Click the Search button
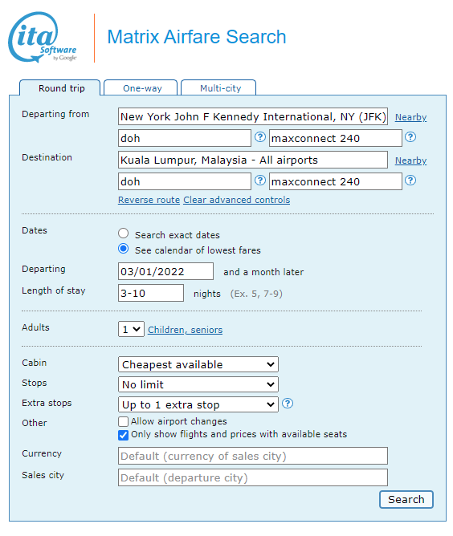 point(406,499)
